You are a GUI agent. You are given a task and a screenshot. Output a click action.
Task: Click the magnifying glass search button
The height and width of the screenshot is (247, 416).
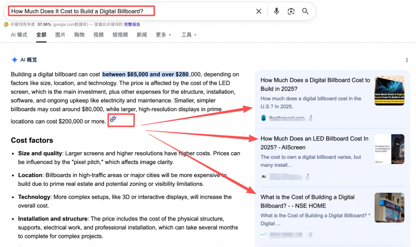(x=305, y=11)
